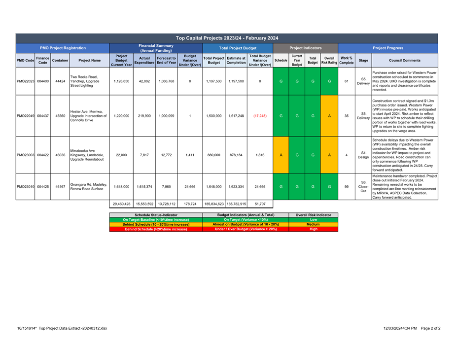The width and height of the screenshot is (456, 346).
Task: Click the totals row value '51,707'
Action: tap(260, 204)
